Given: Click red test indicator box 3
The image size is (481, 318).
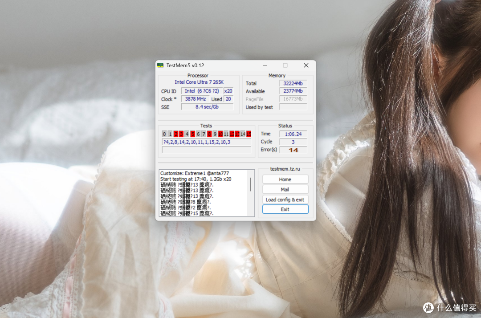Looking at the screenshot, I should click(181, 134).
